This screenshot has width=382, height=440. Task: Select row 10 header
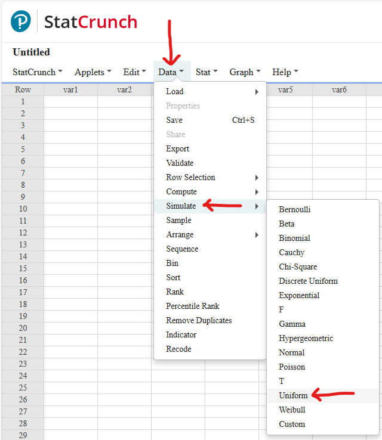point(23,209)
